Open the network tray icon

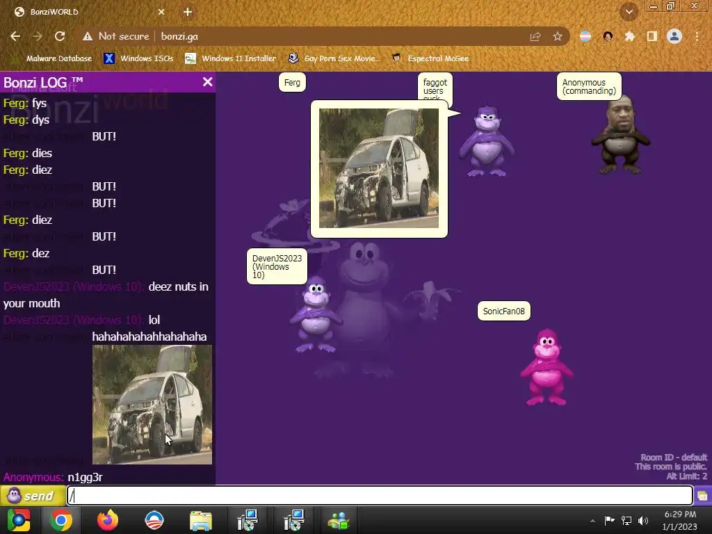tap(626, 520)
